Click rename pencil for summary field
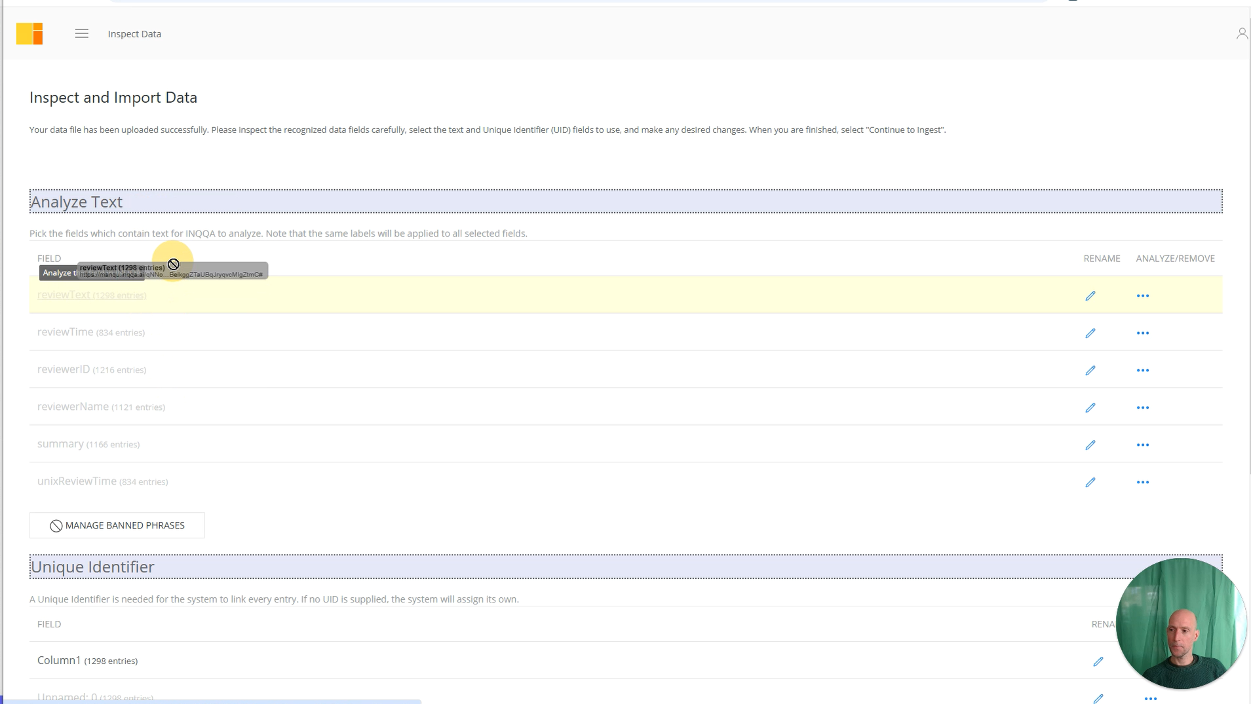The width and height of the screenshot is (1251, 704). 1090,445
